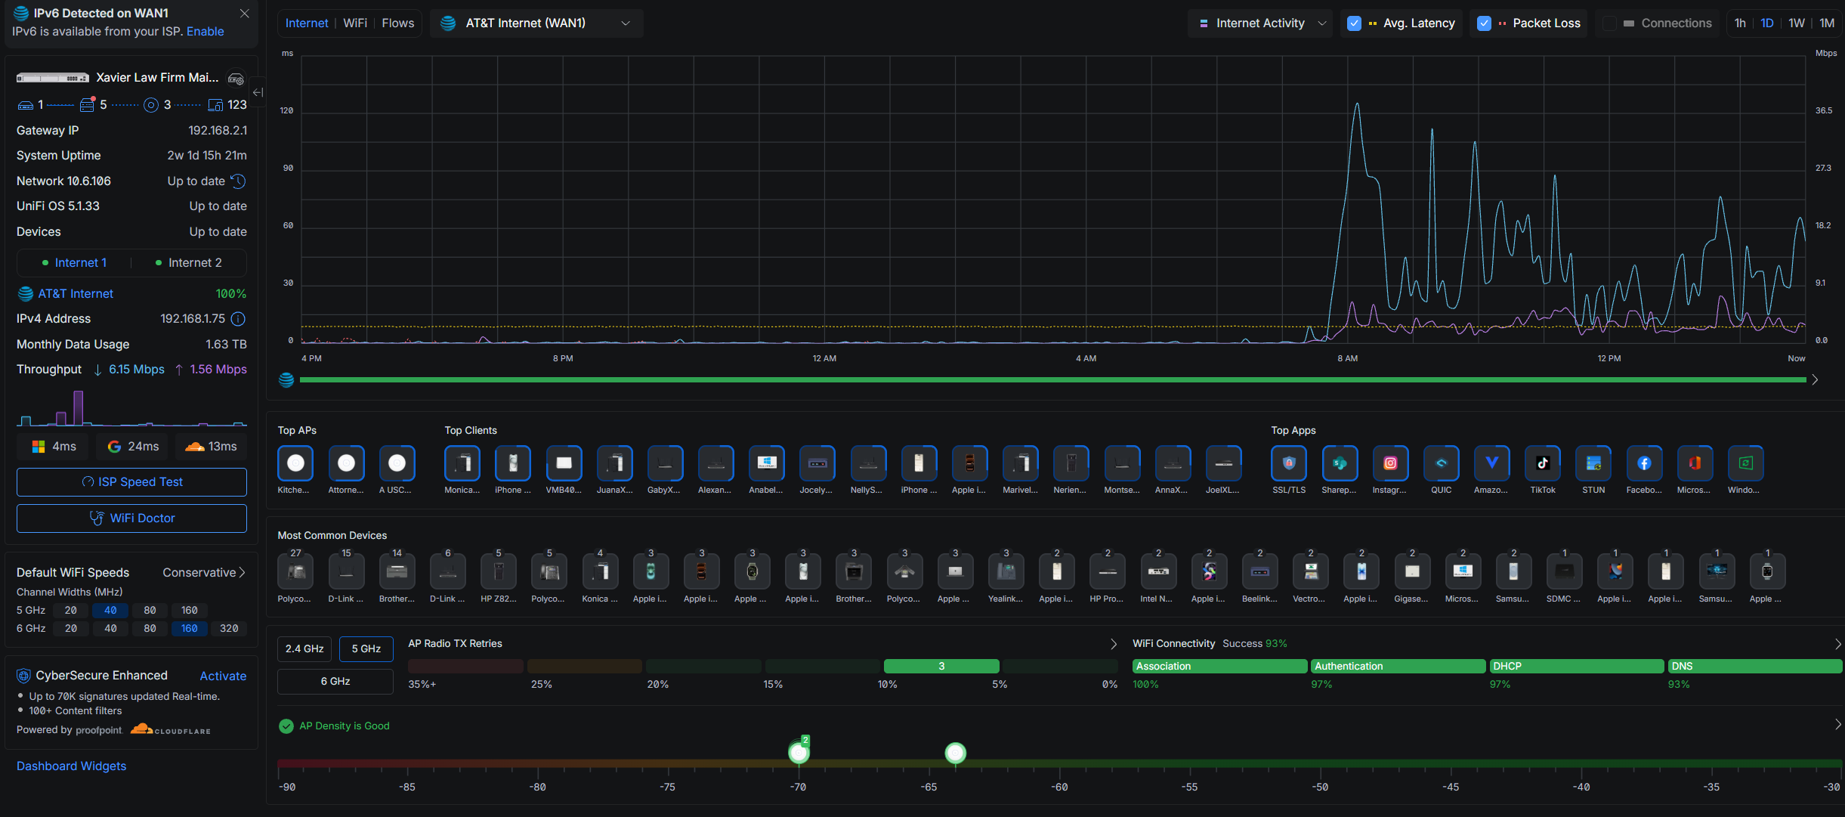The image size is (1845, 817).
Task: Click the WiFi Doctor button
Action: (x=131, y=518)
